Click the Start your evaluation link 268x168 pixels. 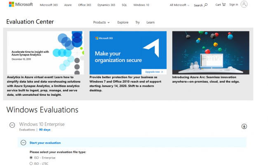pos(45,143)
